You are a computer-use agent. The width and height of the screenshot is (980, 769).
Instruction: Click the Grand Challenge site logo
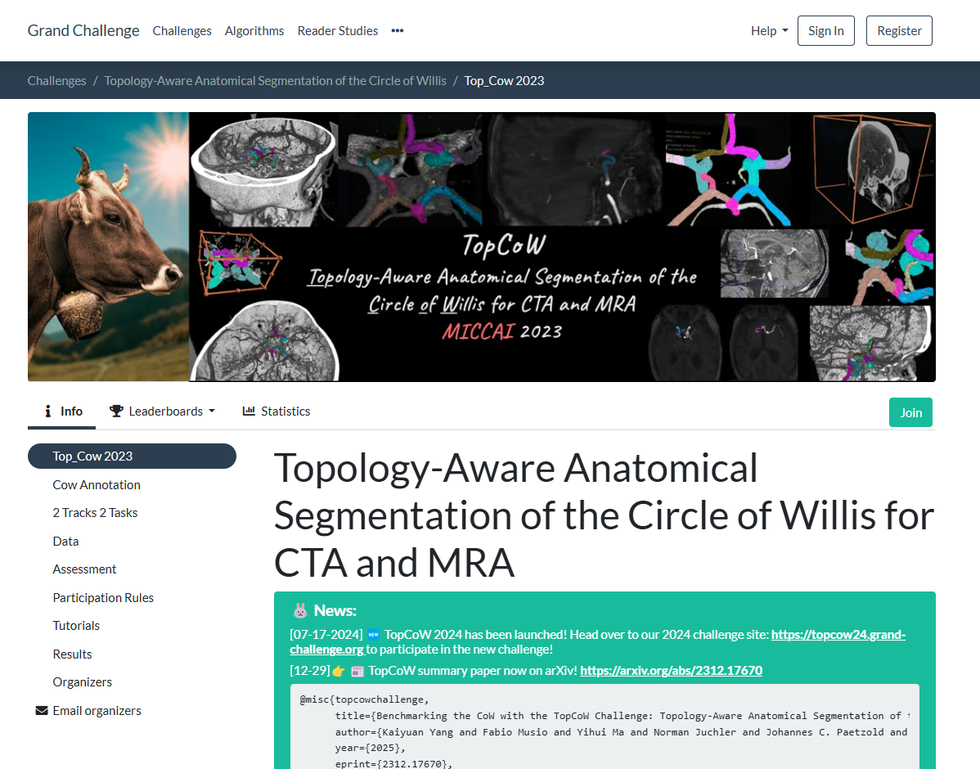click(x=83, y=30)
